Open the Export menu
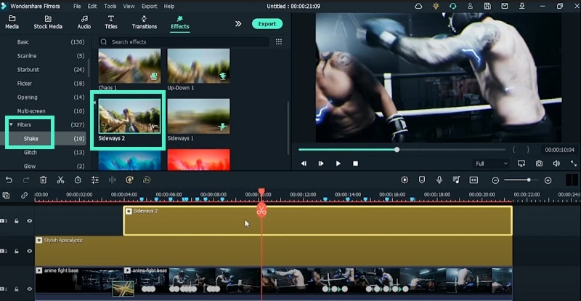Viewport: 581px width, 301px height. 150,7
